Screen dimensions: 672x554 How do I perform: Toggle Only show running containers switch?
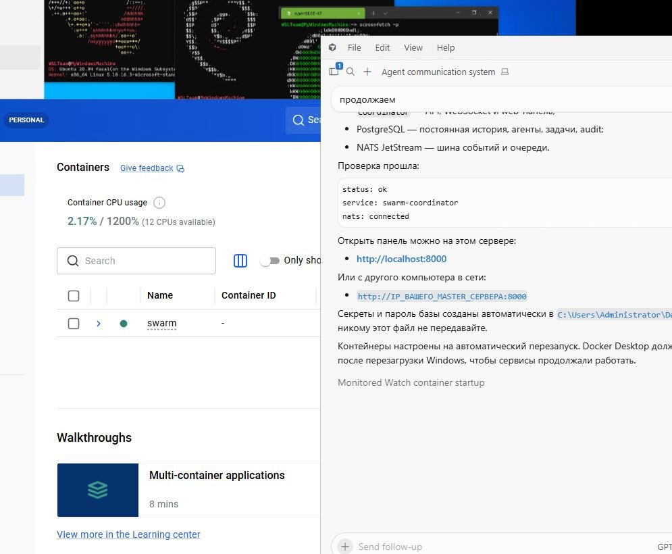pyautogui.click(x=270, y=261)
